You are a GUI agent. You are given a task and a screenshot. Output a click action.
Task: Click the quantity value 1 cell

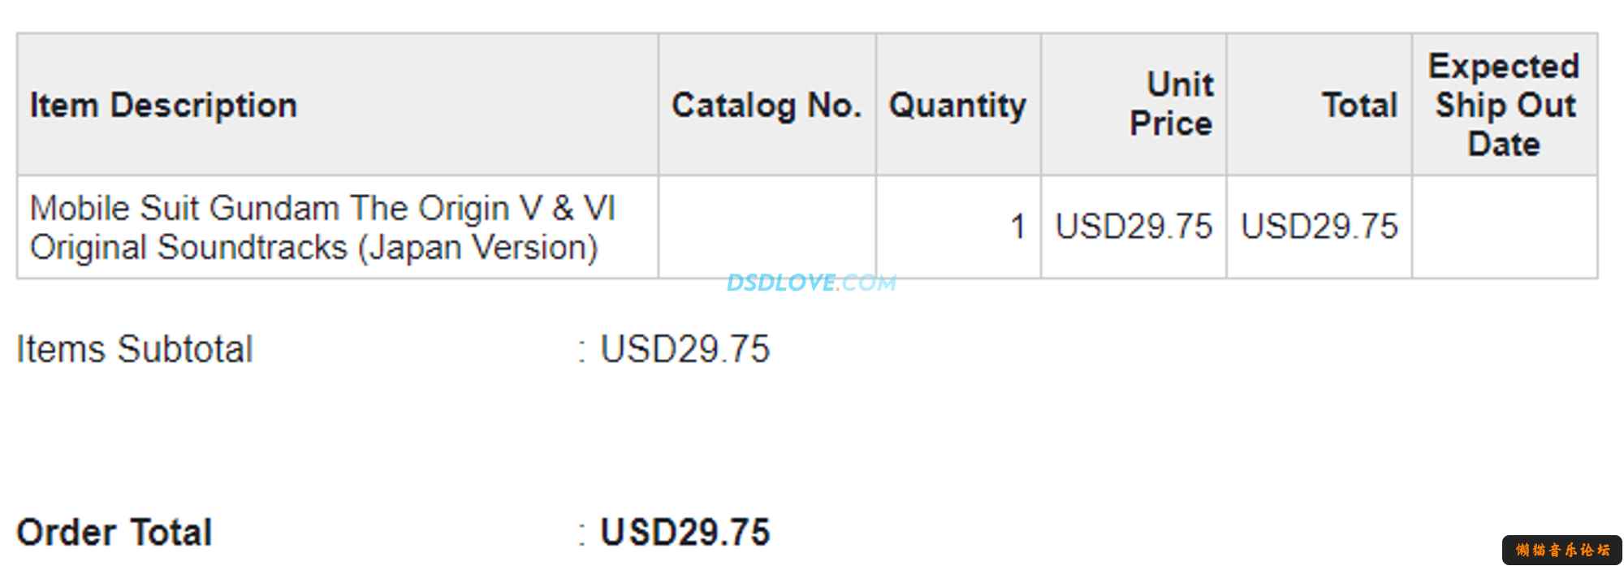[958, 227]
